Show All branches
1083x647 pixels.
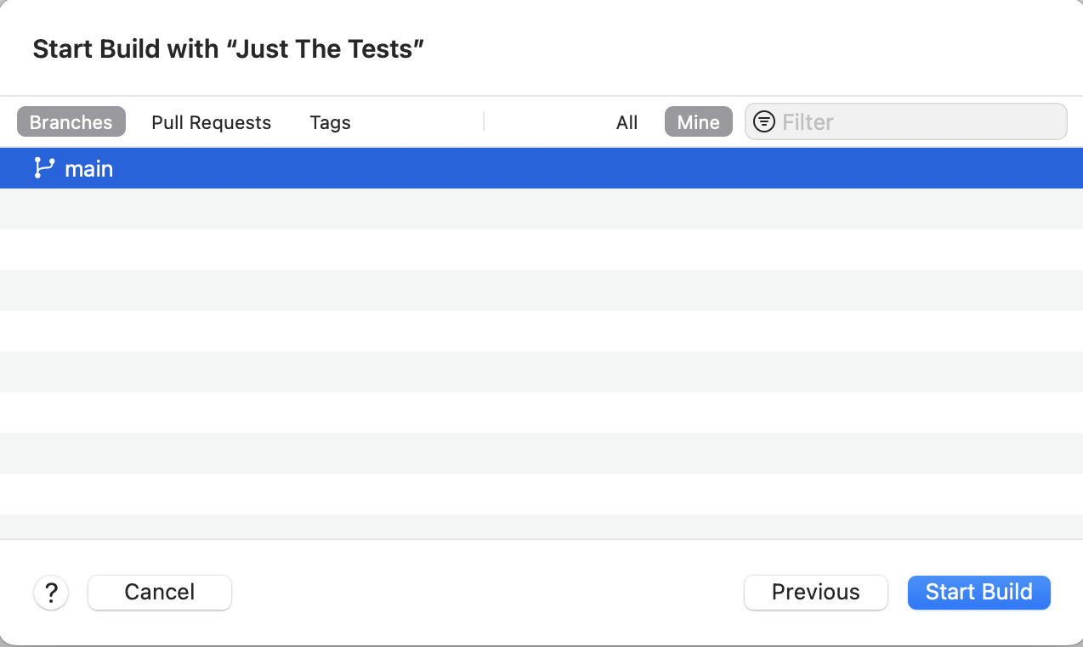pos(627,122)
